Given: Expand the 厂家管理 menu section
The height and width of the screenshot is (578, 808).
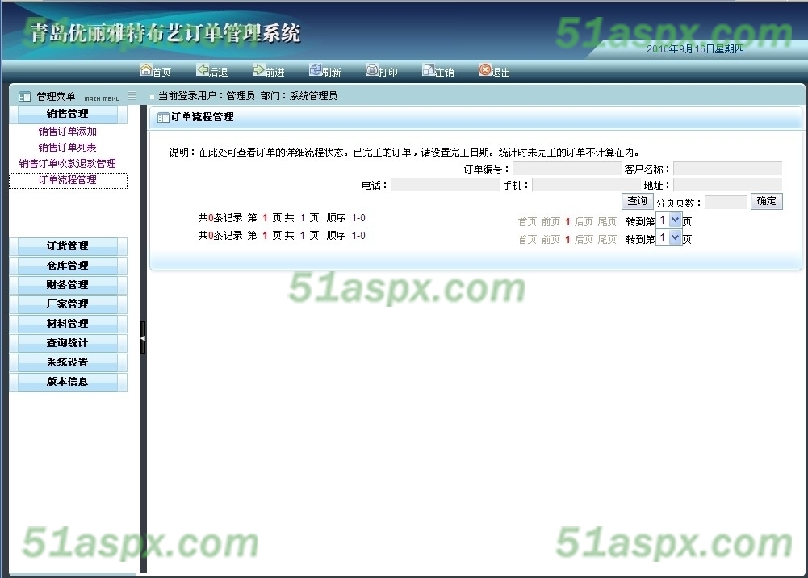Looking at the screenshot, I should pyautogui.click(x=68, y=304).
